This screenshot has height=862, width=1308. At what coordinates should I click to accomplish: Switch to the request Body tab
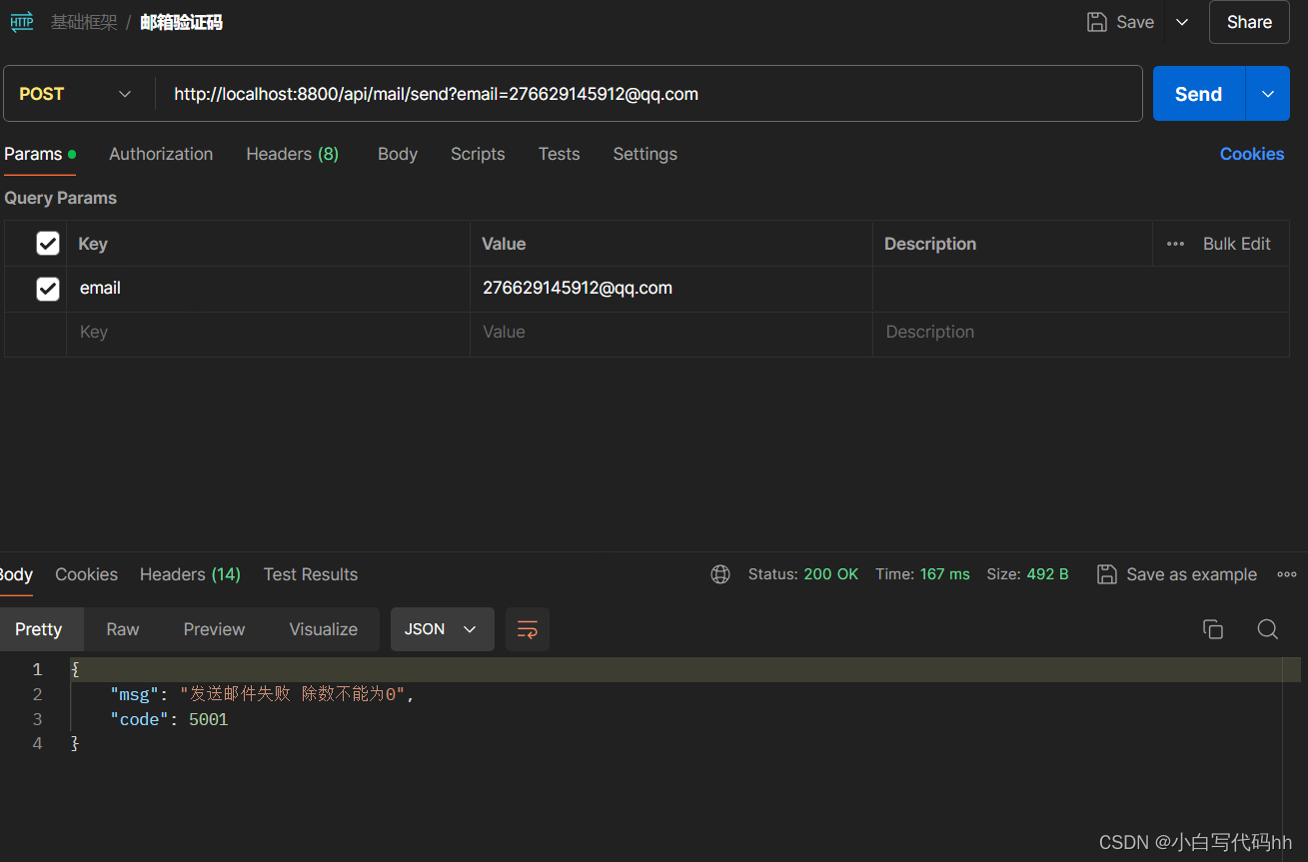pyautogui.click(x=398, y=154)
